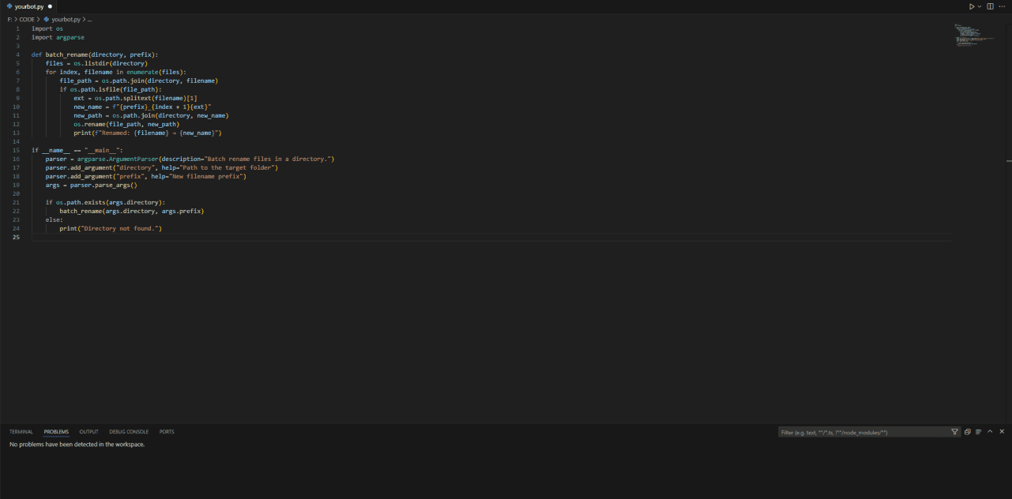Click line number 4 in the gutter

coord(17,54)
